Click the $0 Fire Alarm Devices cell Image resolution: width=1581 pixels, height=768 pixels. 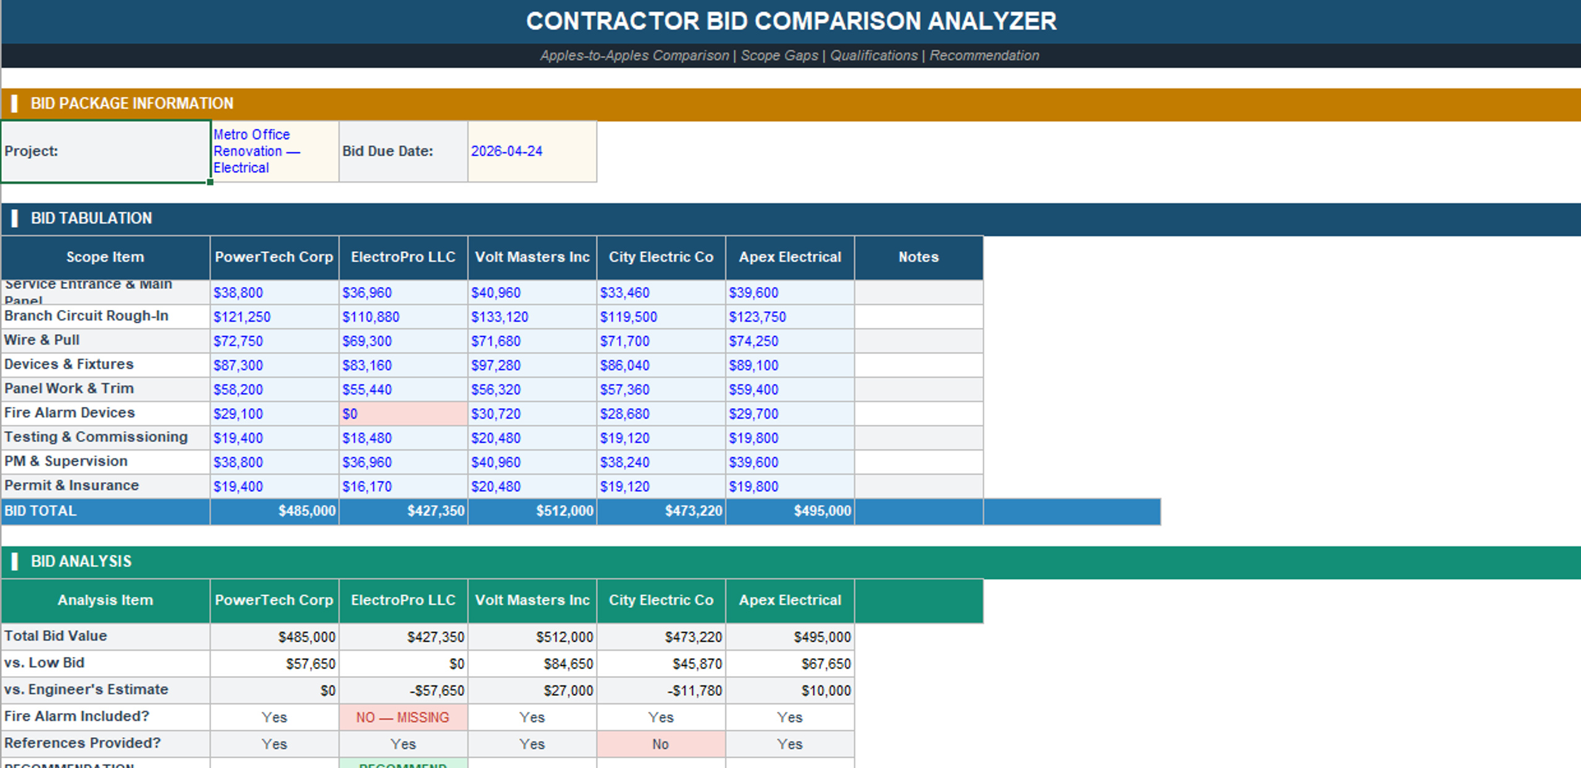(x=403, y=414)
